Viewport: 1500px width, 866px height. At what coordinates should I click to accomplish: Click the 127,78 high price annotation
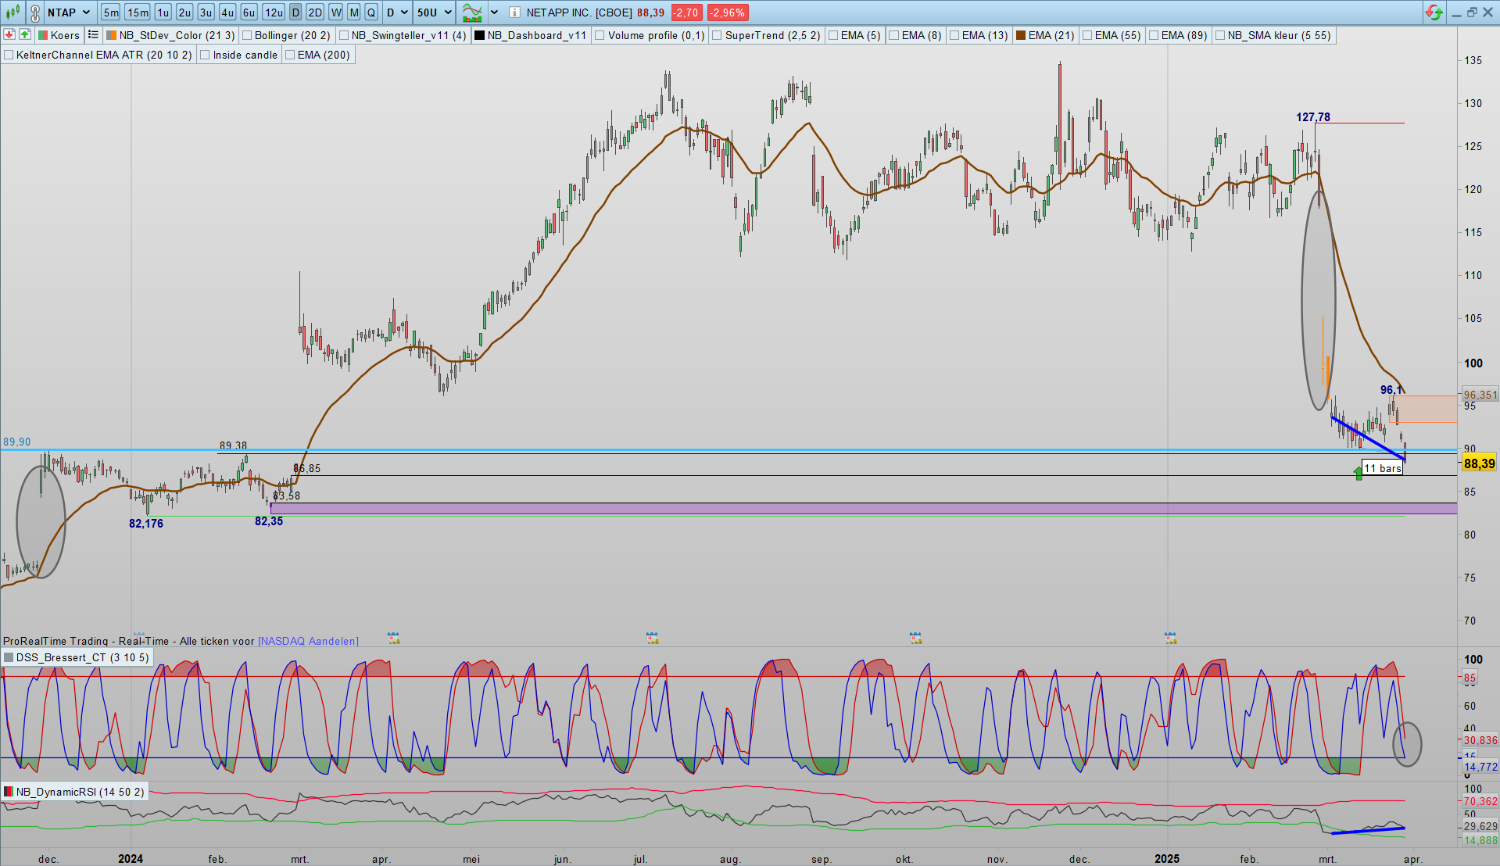(1313, 117)
